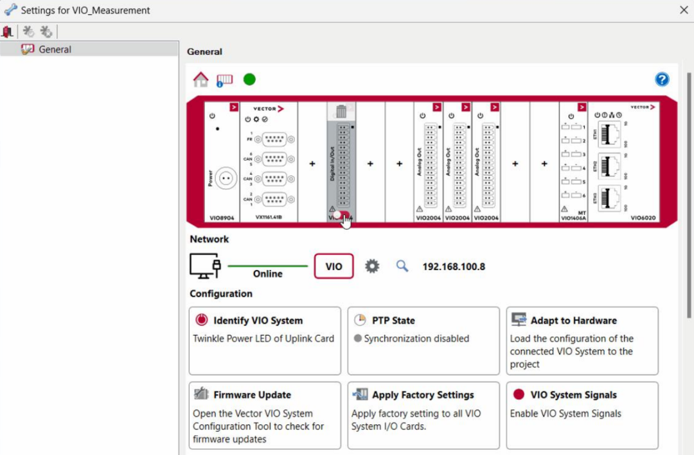Click Adapt to Hardware card
The height and width of the screenshot is (455, 694).
tap(582, 341)
